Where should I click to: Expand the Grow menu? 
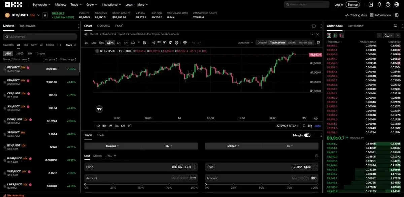click(92, 5)
